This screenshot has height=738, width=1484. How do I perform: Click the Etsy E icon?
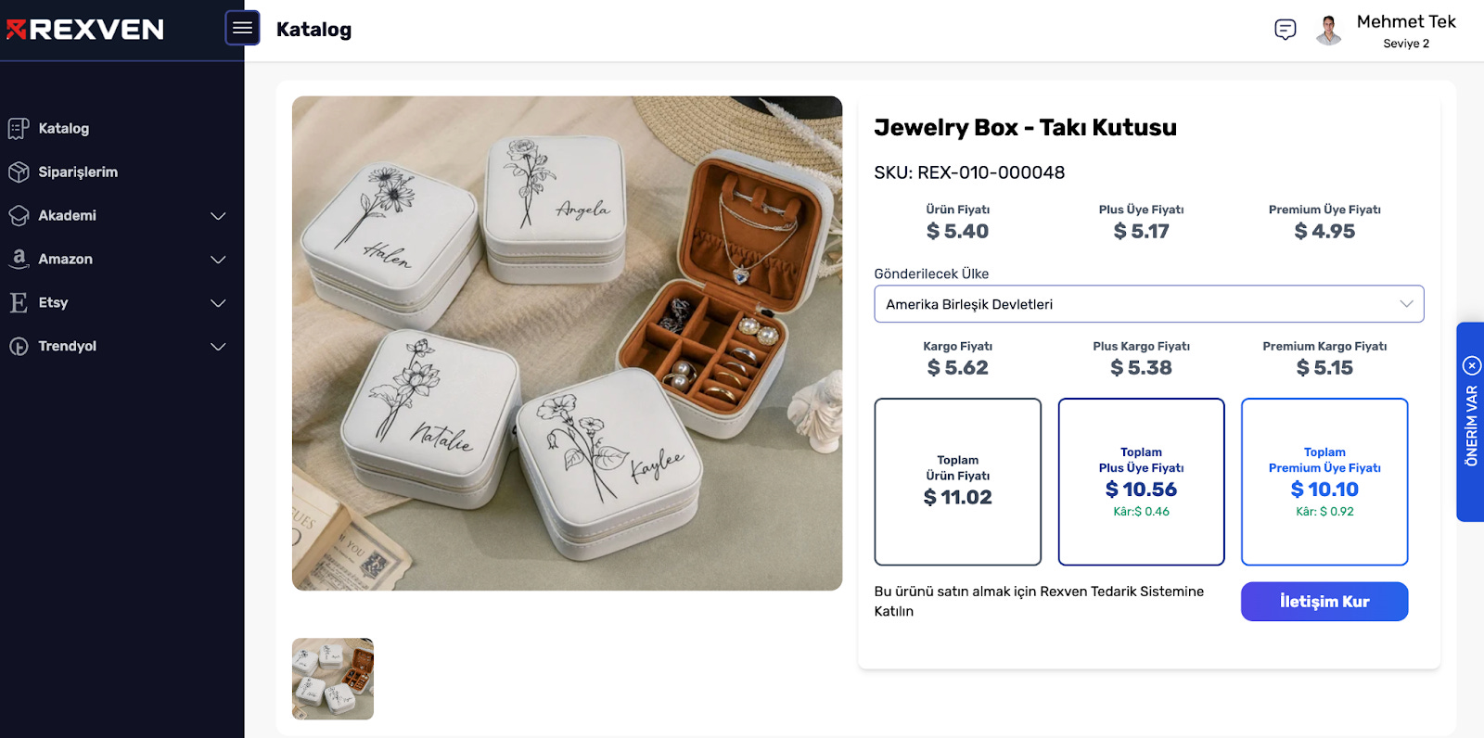click(19, 302)
